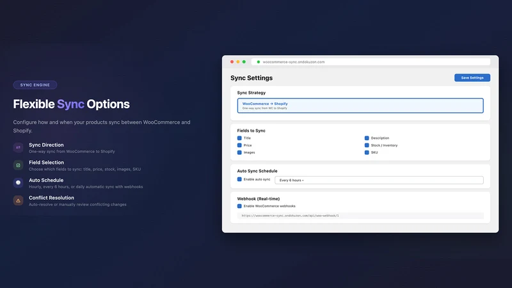This screenshot has height=288, width=512.
Task: Open the Every 6 hours dropdown
Action: tap(379, 180)
